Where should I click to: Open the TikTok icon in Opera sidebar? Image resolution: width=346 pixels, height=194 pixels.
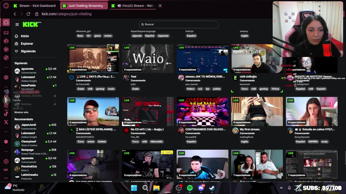pyautogui.click(x=6, y=114)
